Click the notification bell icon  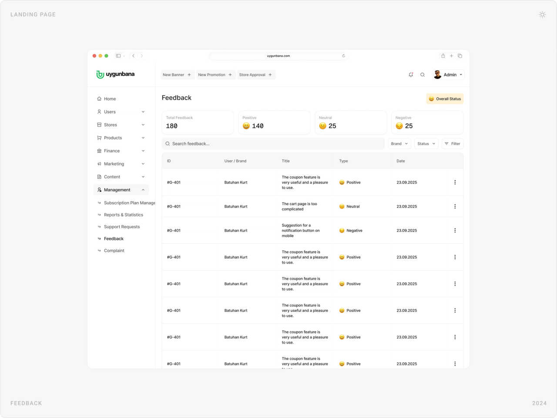411,75
